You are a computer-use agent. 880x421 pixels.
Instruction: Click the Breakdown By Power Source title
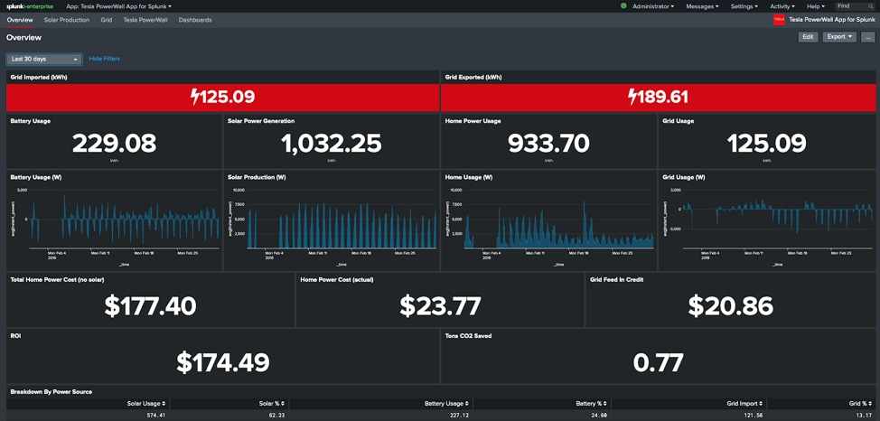[x=51, y=392]
